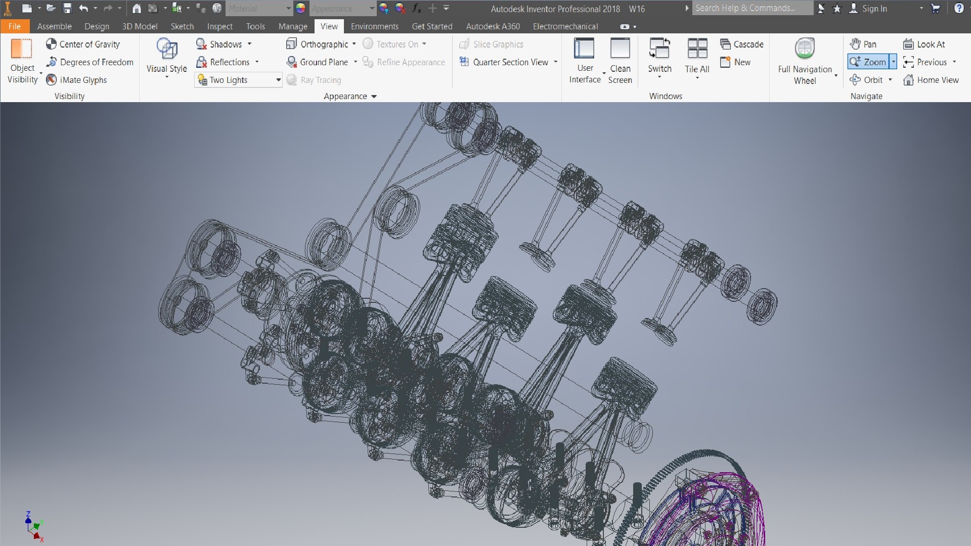971x546 pixels.
Task: Switch to the 3D Model tab
Action: pyautogui.click(x=140, y=26)
